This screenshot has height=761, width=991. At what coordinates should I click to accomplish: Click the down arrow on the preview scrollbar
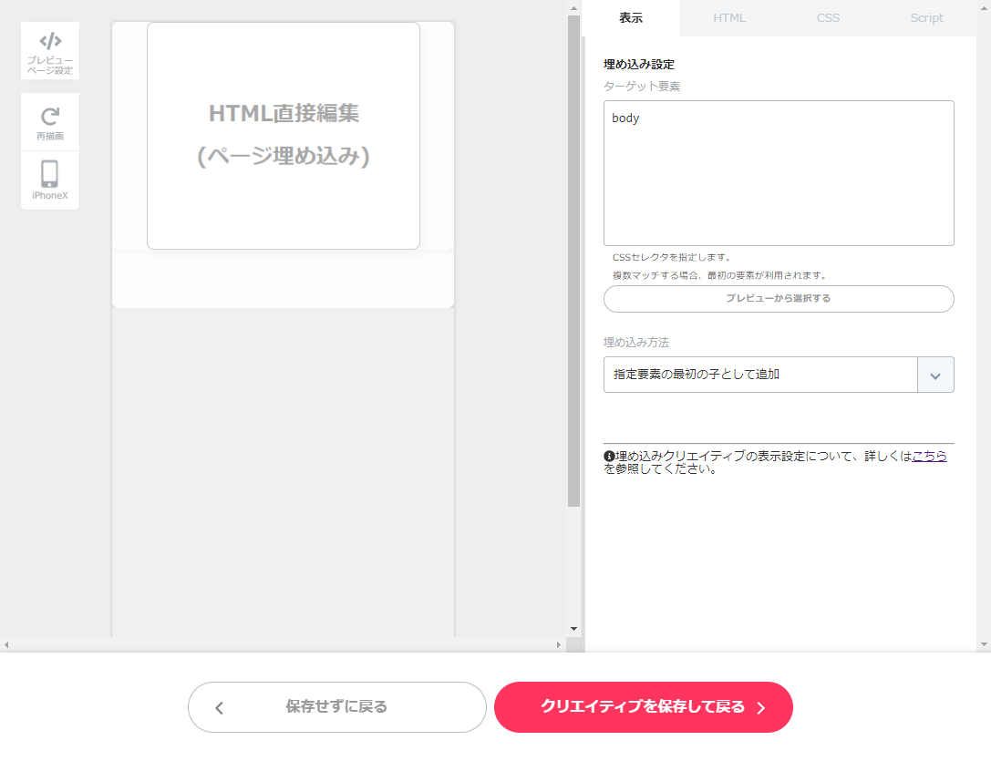(573, 627)
